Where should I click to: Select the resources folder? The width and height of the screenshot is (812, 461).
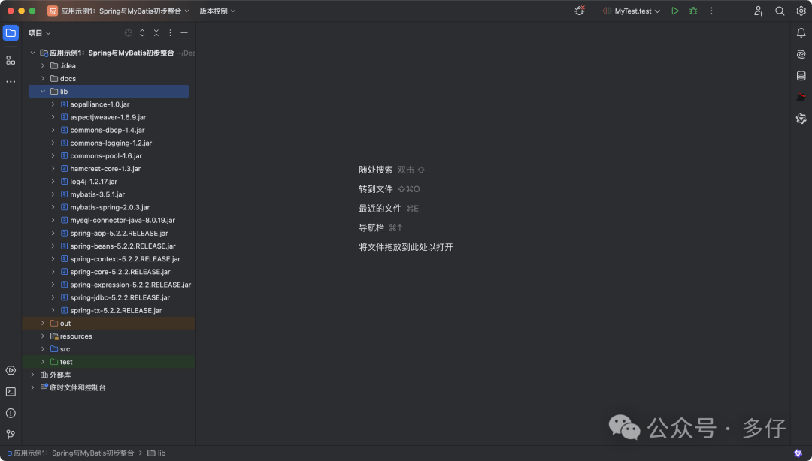tap(76, 336)
